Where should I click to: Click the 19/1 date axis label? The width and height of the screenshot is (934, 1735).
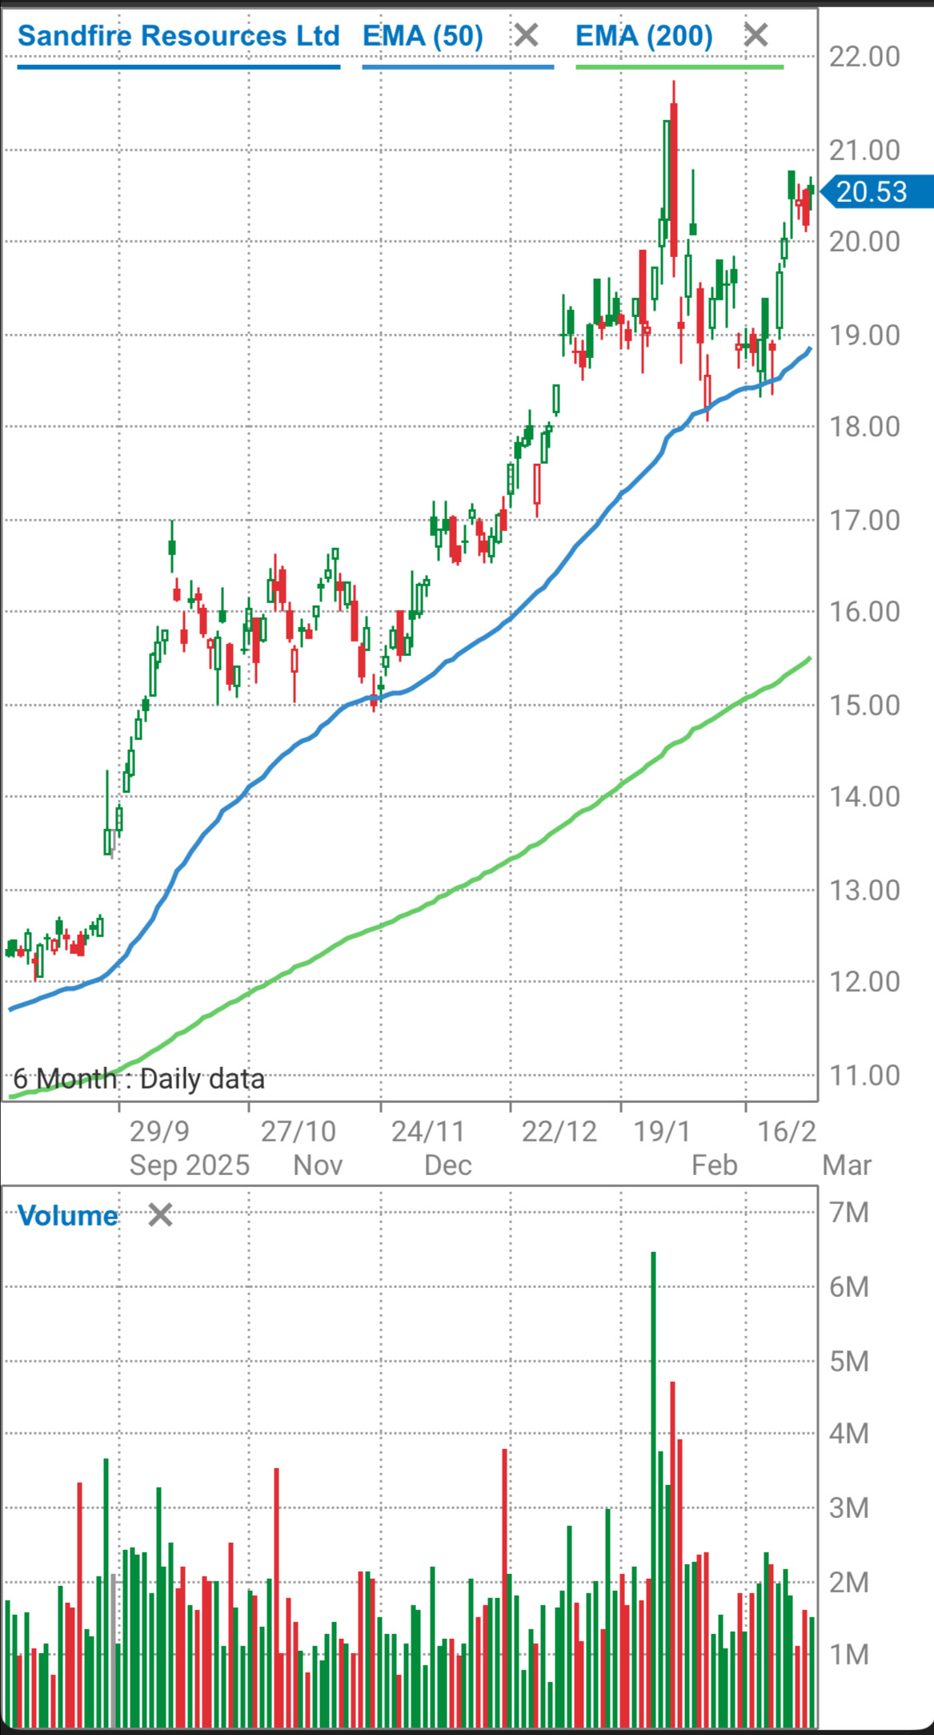[x=662, y=1131]
